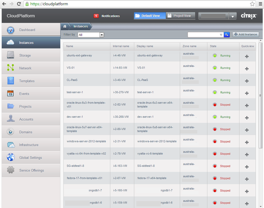This screenshot has width=264, height=208.
Task: Open notifications red badge
Action: click(x=96, y=16)
